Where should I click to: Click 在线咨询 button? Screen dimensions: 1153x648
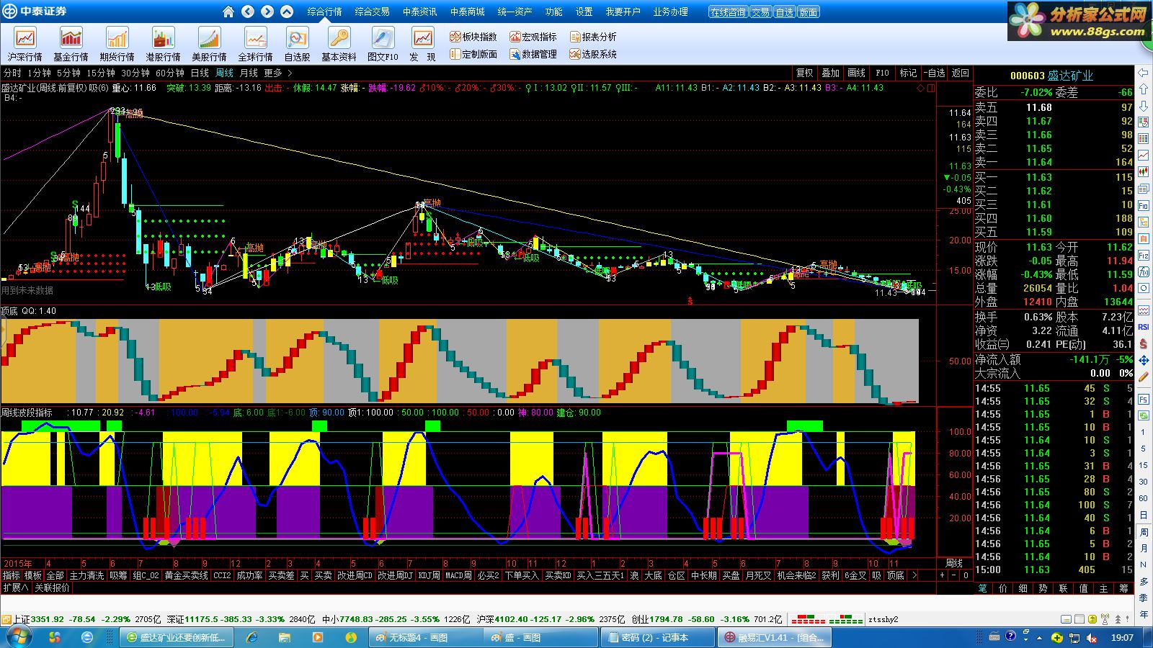click(x=727, y=12)
